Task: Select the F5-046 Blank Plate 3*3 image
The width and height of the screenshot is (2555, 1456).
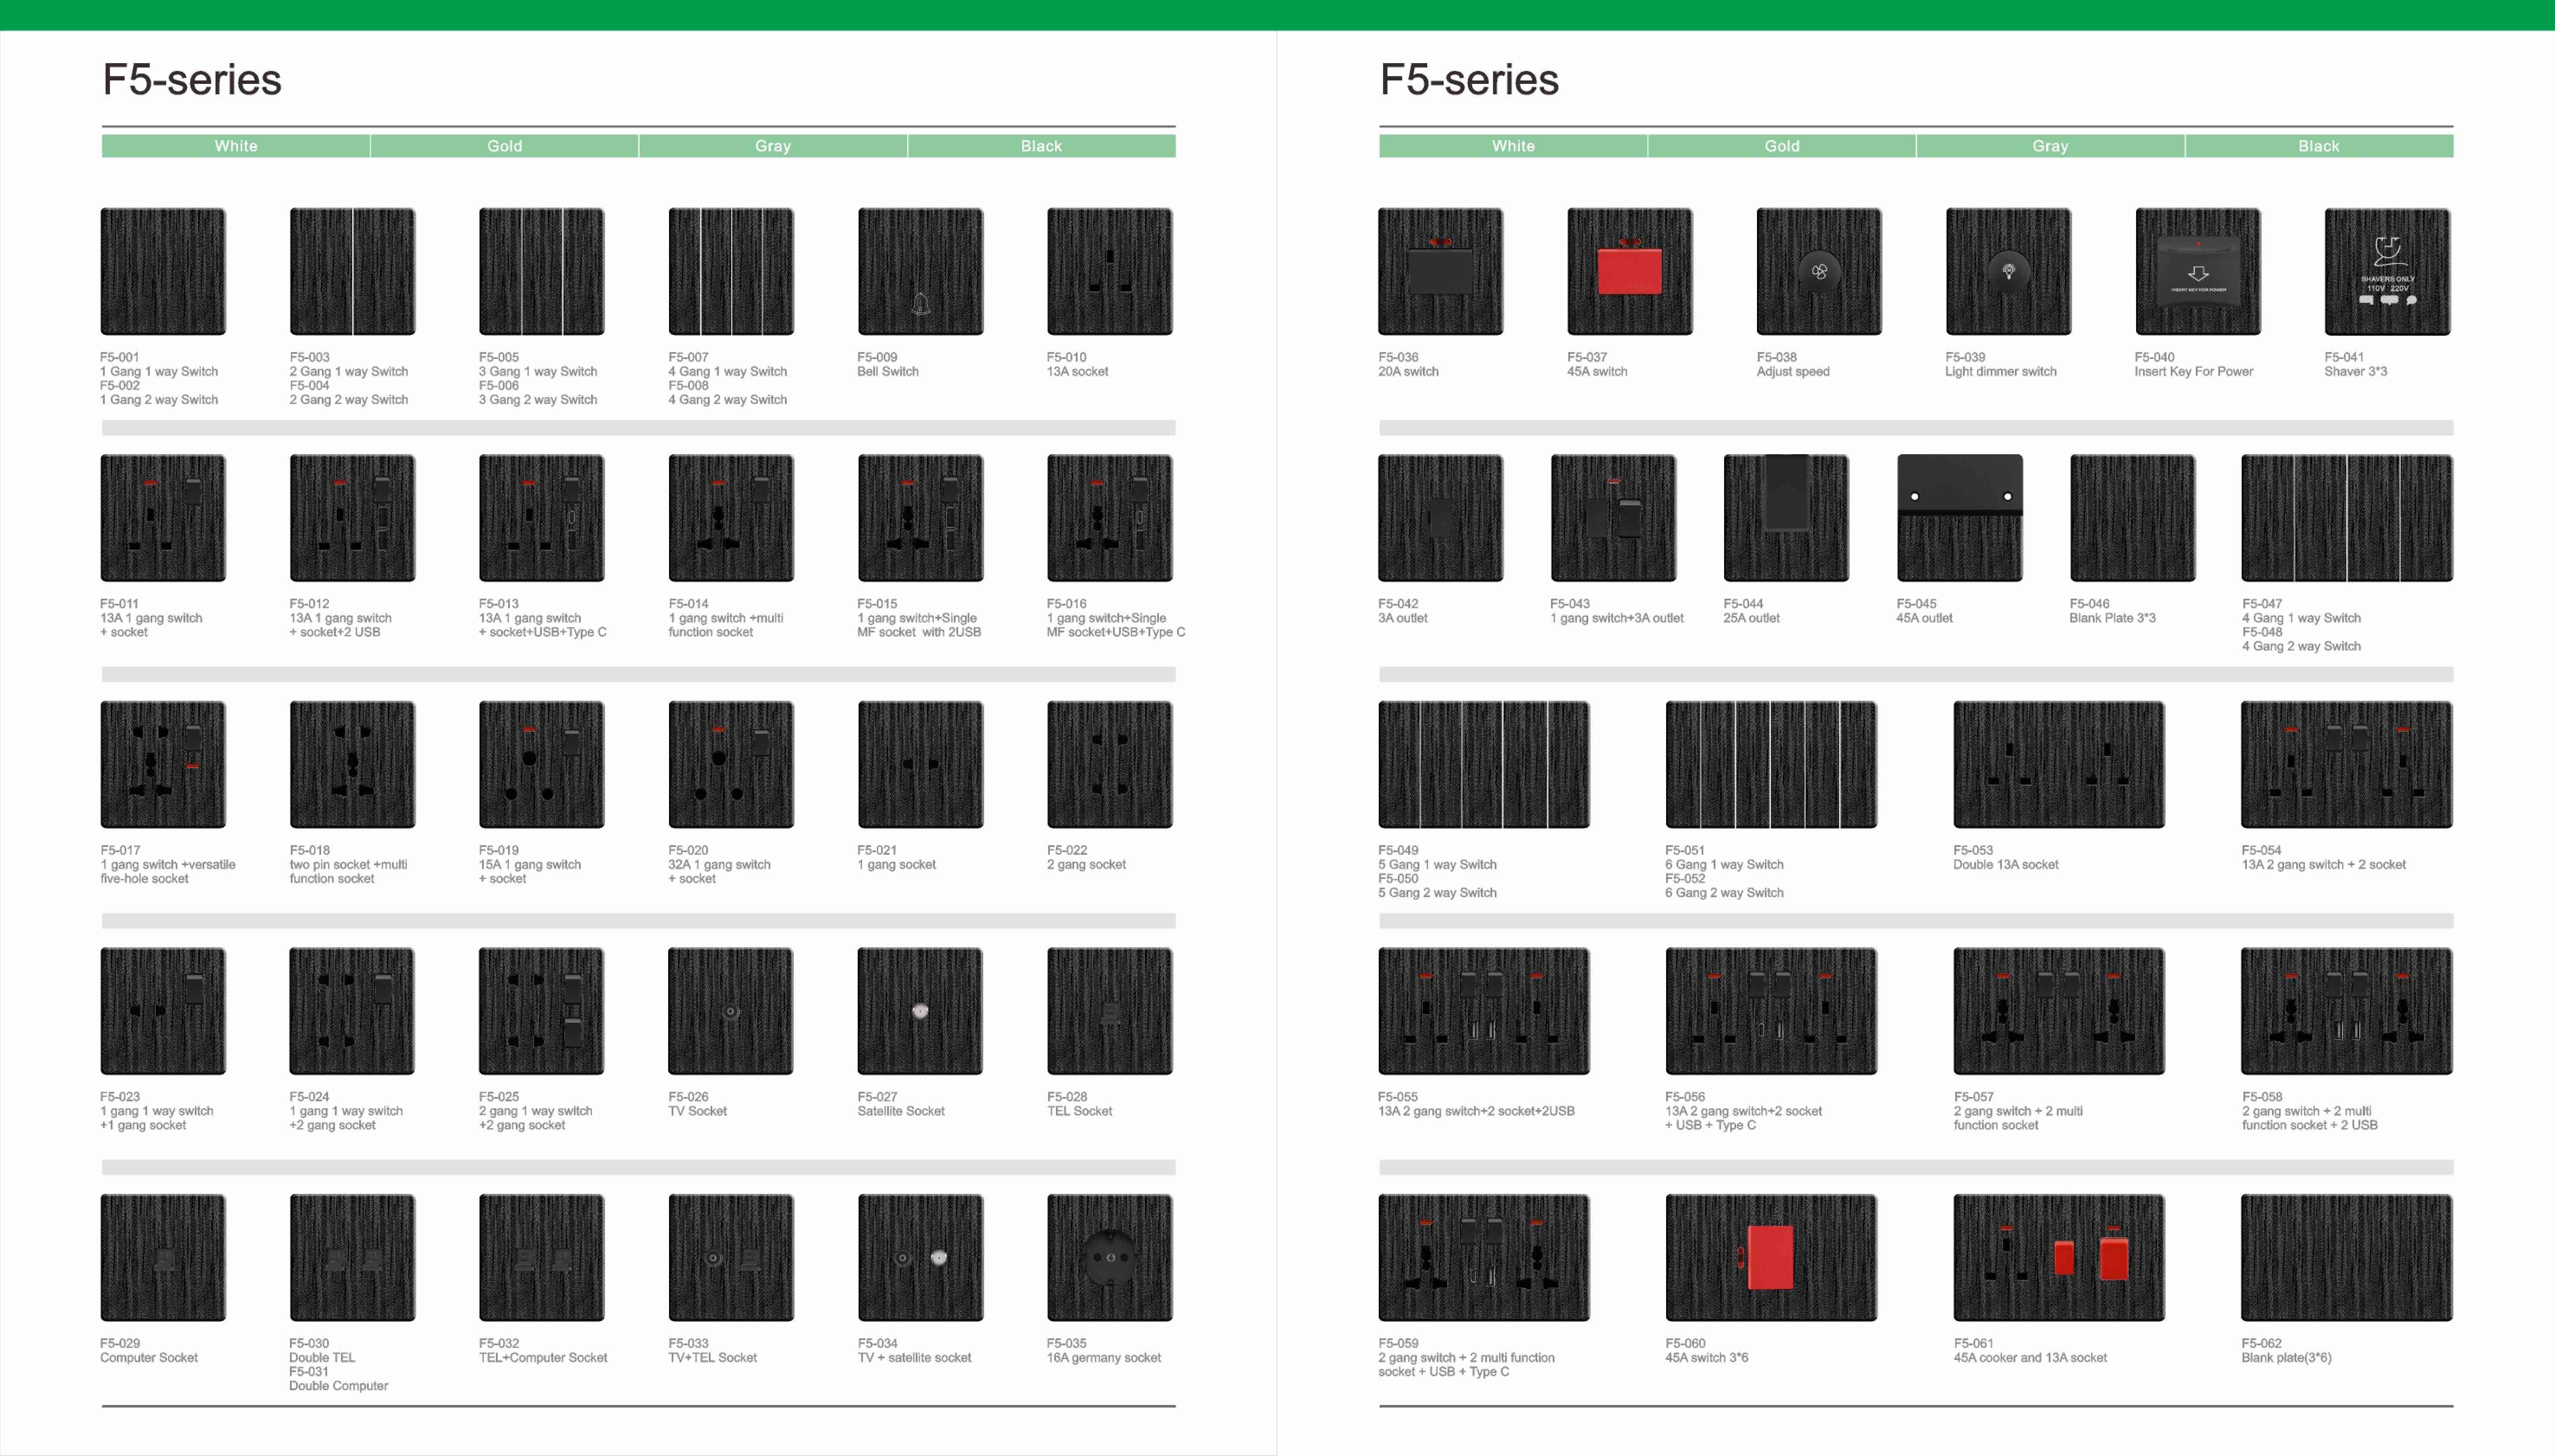Action: pos(2132,518)
